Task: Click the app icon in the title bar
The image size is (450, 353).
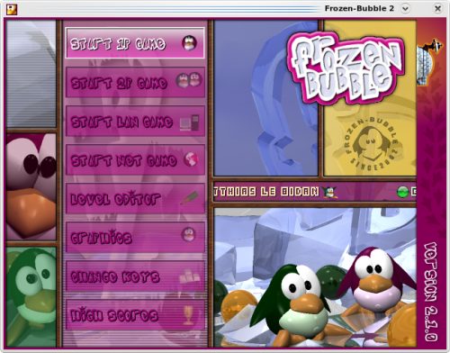Action: (x=12, y=9)
